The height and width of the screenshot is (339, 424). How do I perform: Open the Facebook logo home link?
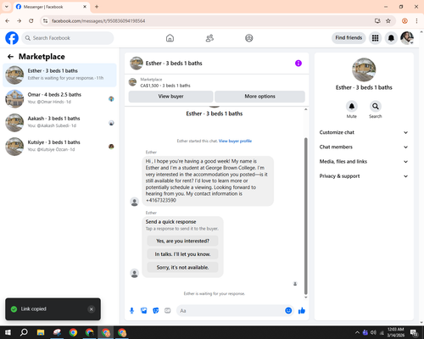(x=12, y=38)
